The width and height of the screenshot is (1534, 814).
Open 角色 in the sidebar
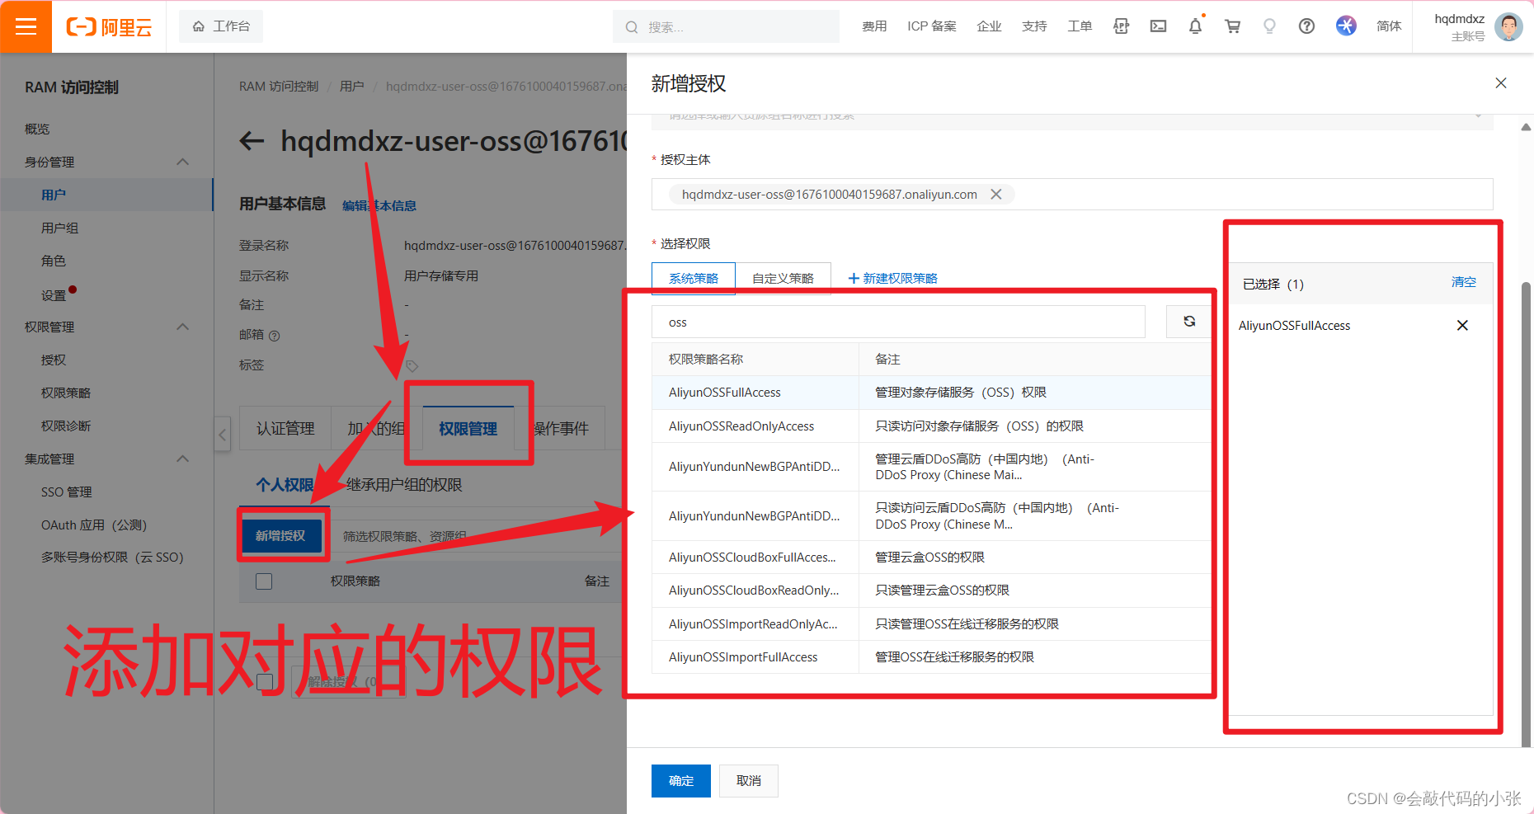pyautogui.click(x=54, y=261)
